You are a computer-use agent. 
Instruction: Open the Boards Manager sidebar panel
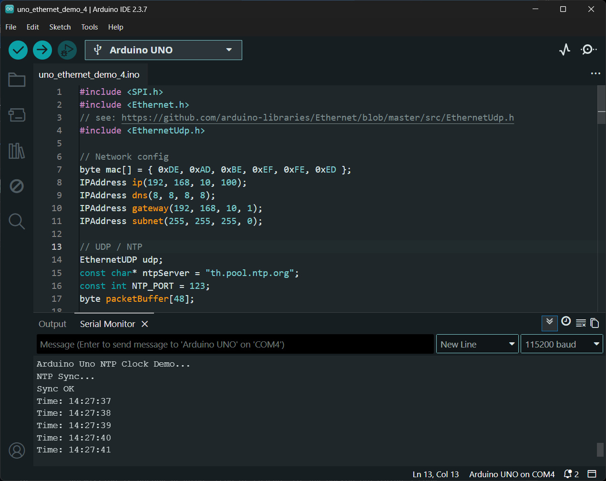(17, 115)
